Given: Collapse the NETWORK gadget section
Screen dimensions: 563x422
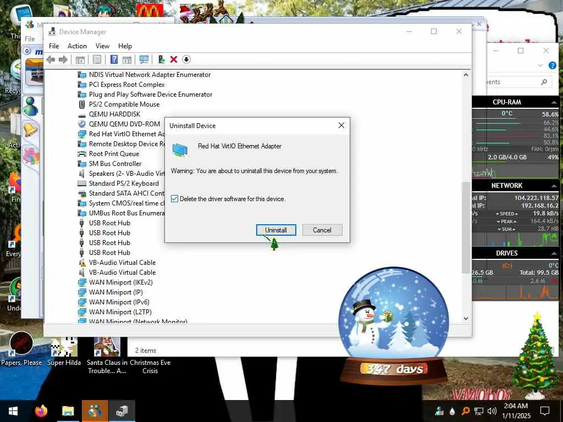Looking at the screenshot, I should (554, 186).
